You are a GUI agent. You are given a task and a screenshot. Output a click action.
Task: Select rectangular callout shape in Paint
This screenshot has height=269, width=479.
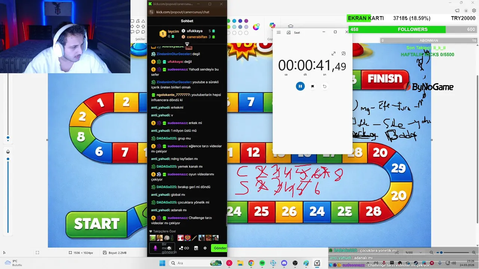(132, 32)
